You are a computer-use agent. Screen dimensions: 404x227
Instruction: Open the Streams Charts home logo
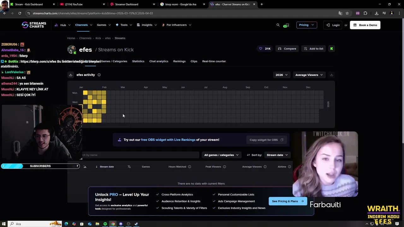[x=34, y=25]
